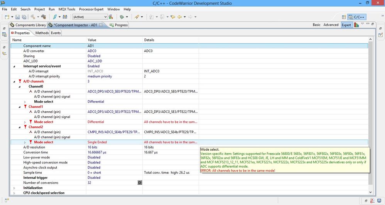Click the yellow Back navigation arrow
This screenshot has height=205, width=385.
(x=179, y=17)
